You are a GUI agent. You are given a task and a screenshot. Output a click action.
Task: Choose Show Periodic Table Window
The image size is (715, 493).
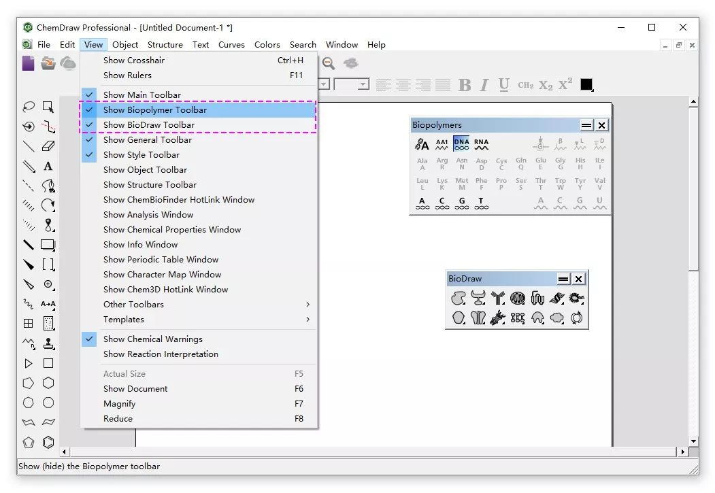[x=199, y=260]
